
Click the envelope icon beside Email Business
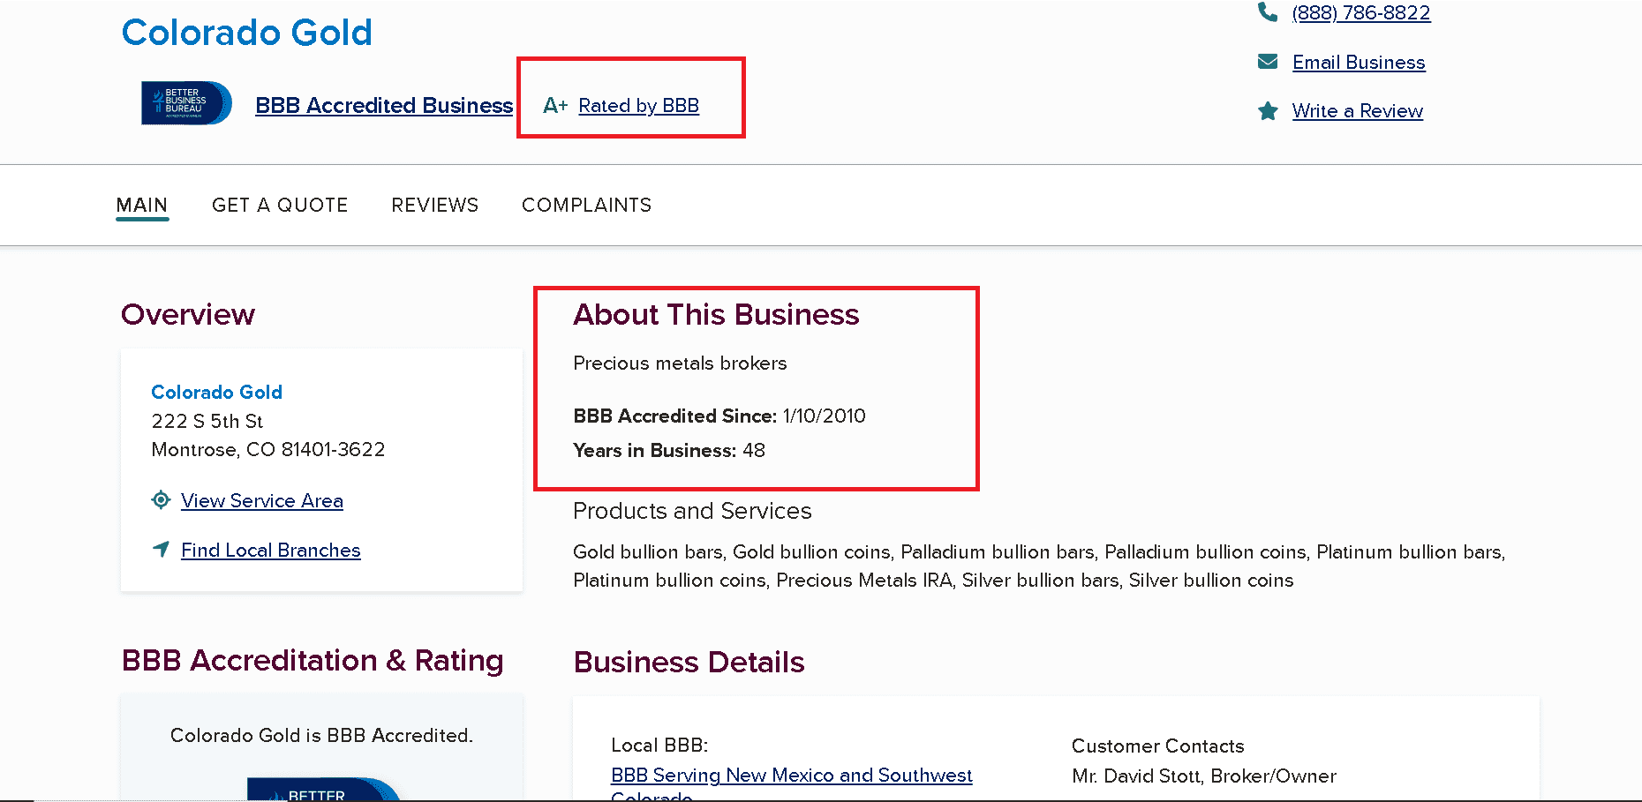click(1269, 61)
